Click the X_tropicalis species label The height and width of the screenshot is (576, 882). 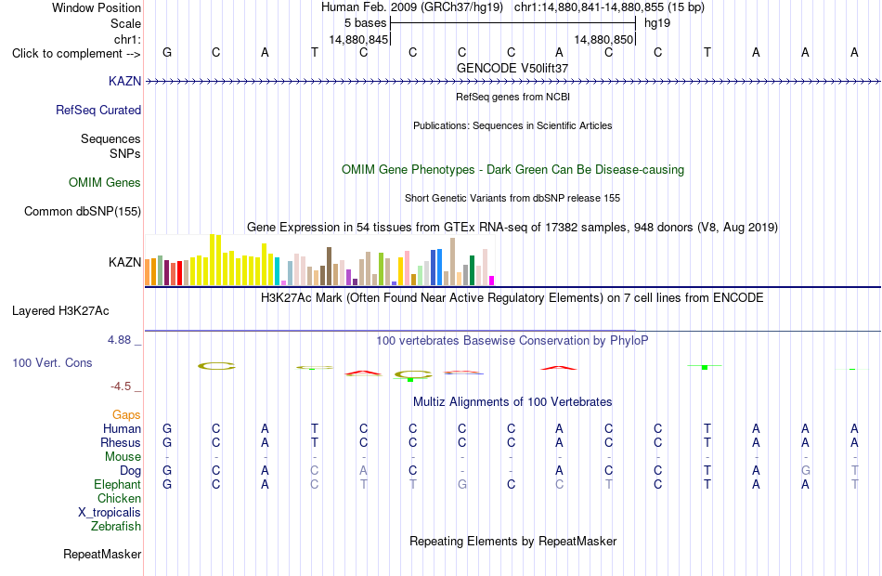click(x=110, y=513)
